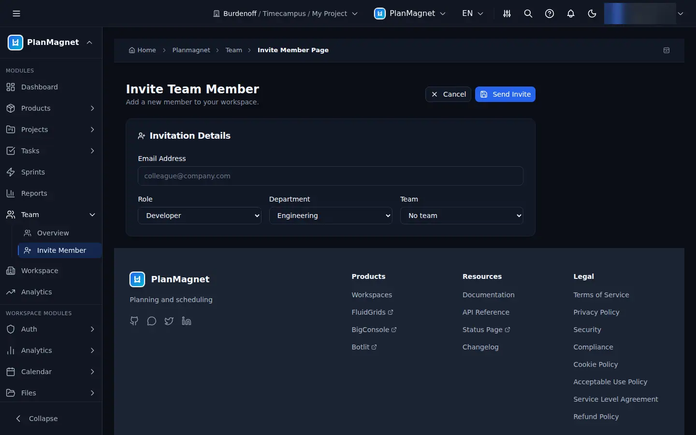Open the notifications bell icon
The height and width of the screenshot is (435, 696).
(571, 14)
